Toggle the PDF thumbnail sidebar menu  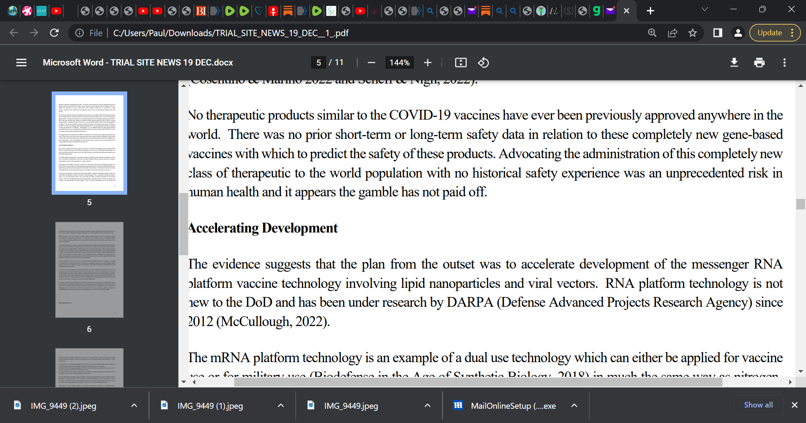pyautogui.click(x=21, y=63)
